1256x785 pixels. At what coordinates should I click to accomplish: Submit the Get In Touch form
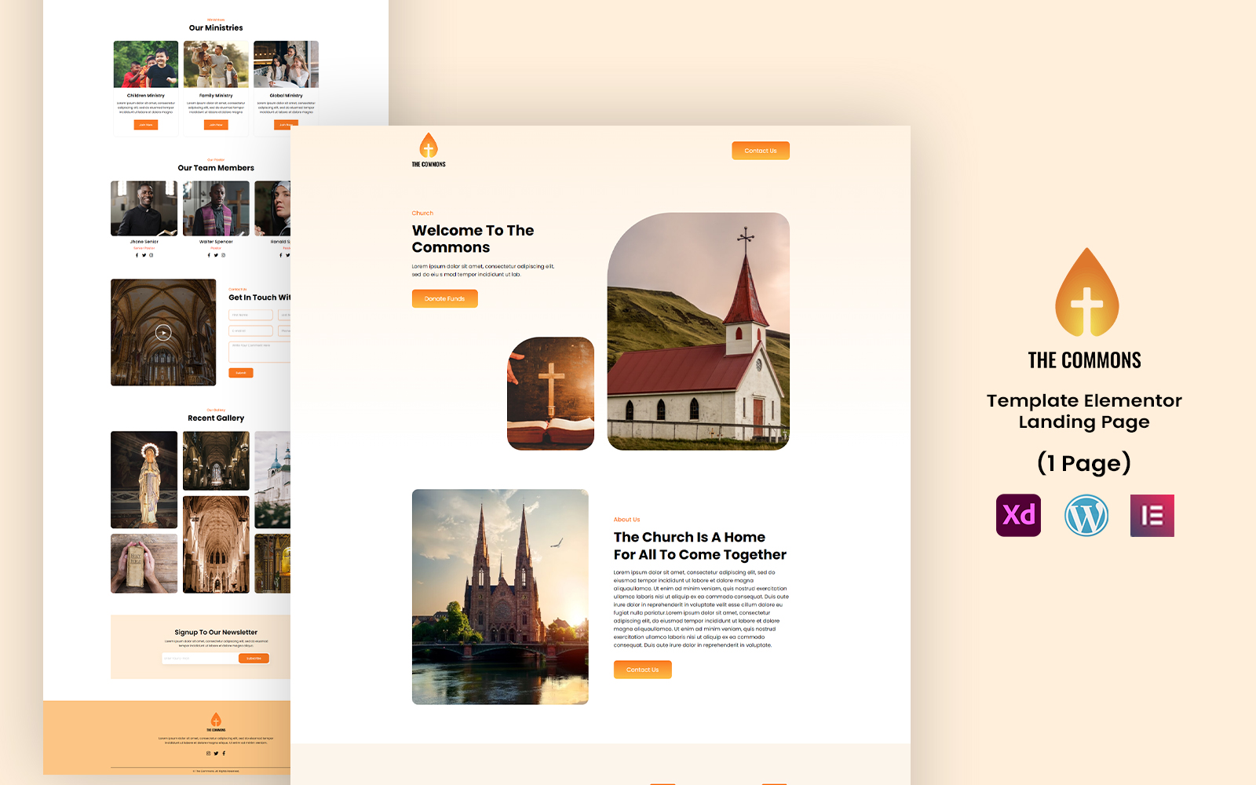click(x=241, y=373)
